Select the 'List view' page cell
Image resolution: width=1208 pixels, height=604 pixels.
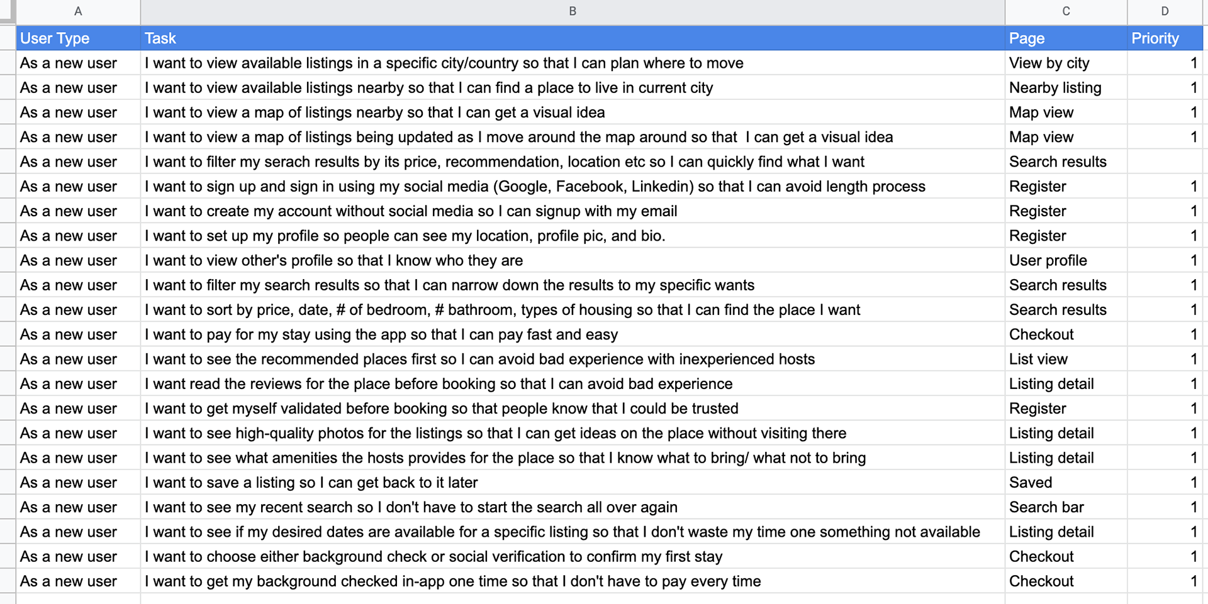1066,359
